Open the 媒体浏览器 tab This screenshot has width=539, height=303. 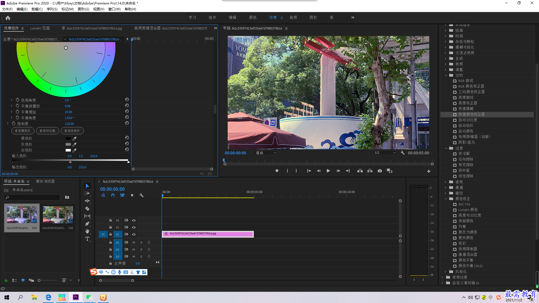point(45,182)
